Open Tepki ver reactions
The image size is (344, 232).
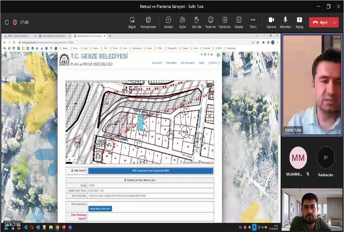point(211,23)
